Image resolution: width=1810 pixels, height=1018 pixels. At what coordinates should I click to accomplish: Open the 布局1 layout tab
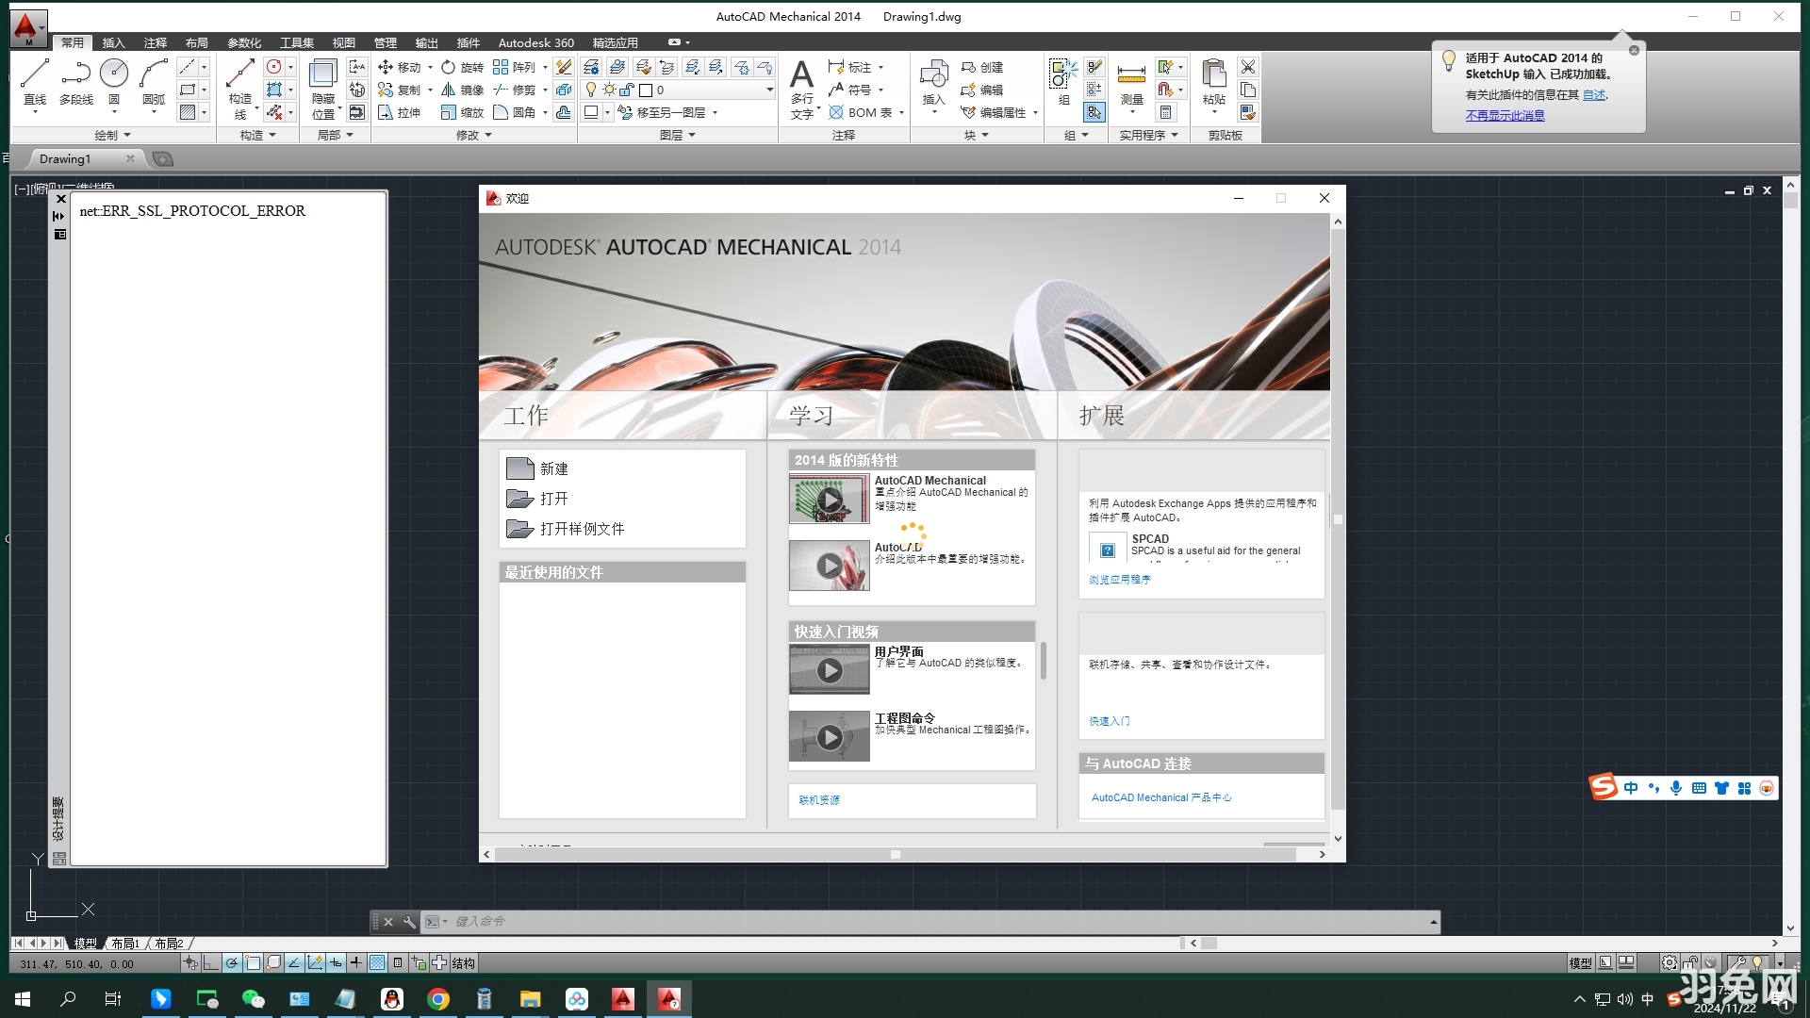tap(124, 943)
